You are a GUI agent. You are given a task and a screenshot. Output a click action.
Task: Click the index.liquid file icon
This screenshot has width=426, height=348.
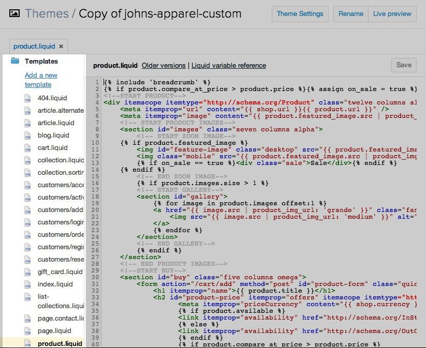coord(28,284)
